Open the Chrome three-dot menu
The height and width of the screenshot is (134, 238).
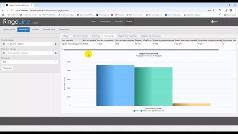[x=235, y=10]
